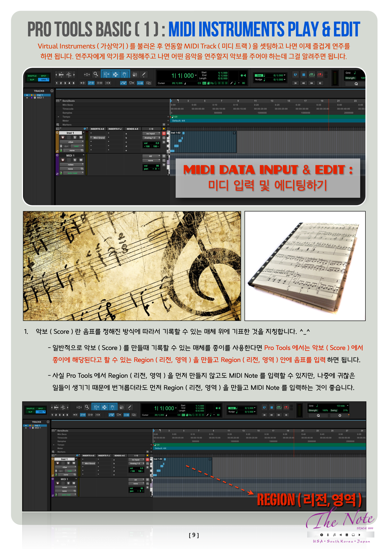This screenshot has width=388, height=549.
Task: Enable SHUFFLE edit mode in upper screenshot
Action: click(32, 76)
